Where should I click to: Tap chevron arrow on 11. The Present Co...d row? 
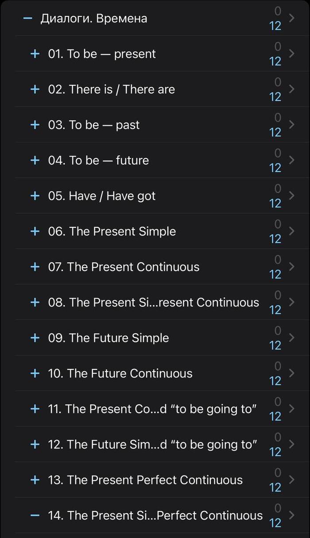coord(291,408)
